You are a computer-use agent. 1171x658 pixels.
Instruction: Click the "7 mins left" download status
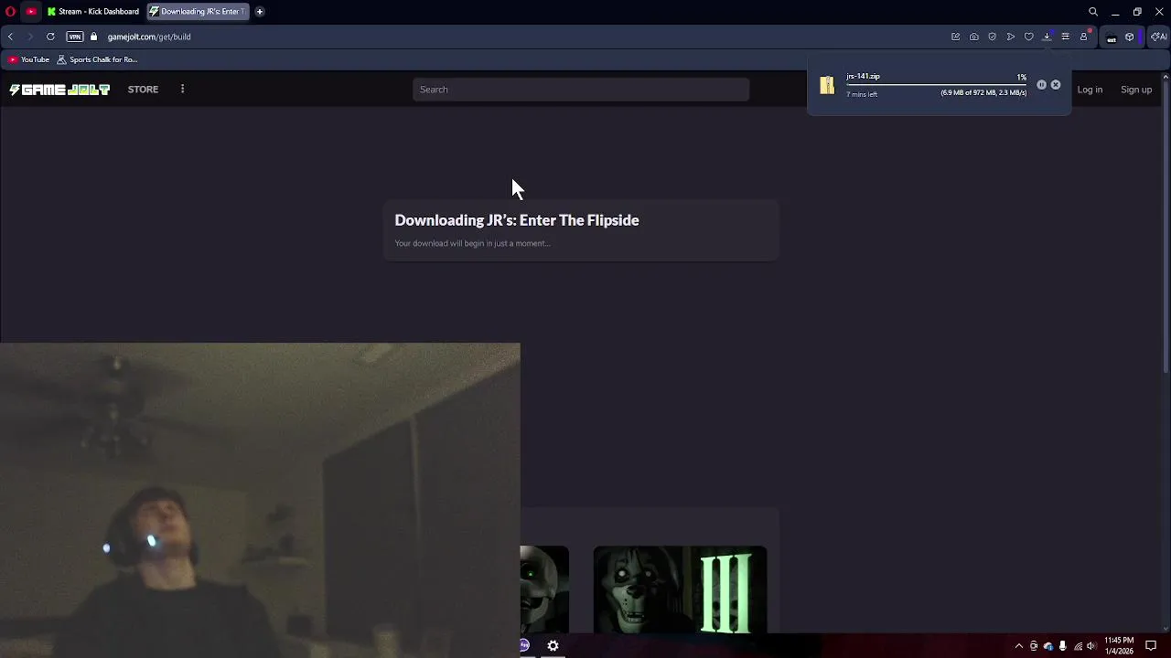click(862, 95)
